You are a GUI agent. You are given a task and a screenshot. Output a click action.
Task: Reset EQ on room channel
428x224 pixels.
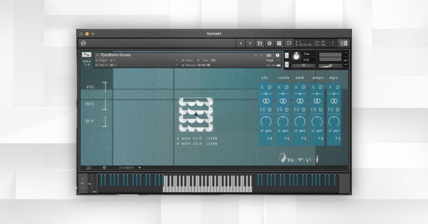[287, 109]
